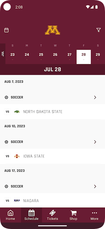The image size is (105, 229).
Task: Tap the Iowa State team logo
Action: click(x=17, y=156)
